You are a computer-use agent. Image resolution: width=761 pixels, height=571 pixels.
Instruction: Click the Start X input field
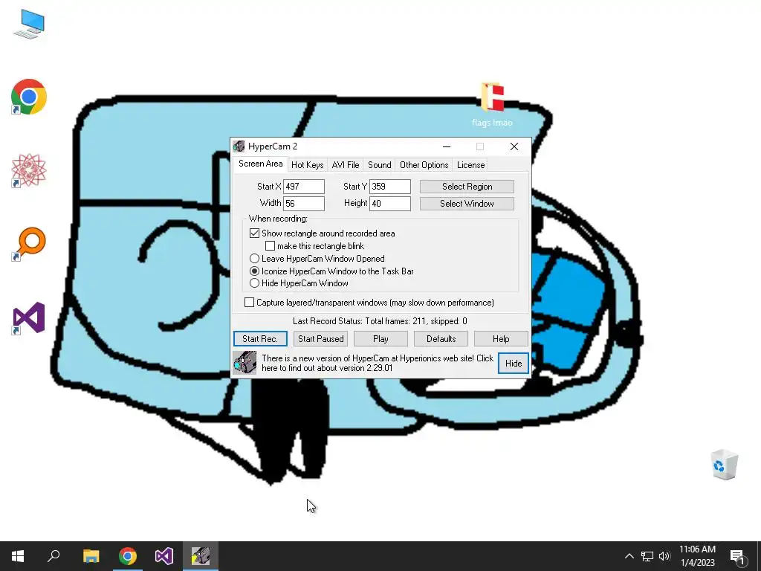(304, 187)
